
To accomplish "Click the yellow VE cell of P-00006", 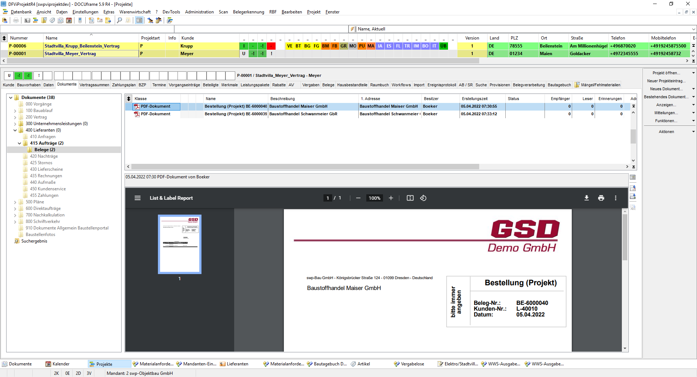I will [x=289, y=46].
